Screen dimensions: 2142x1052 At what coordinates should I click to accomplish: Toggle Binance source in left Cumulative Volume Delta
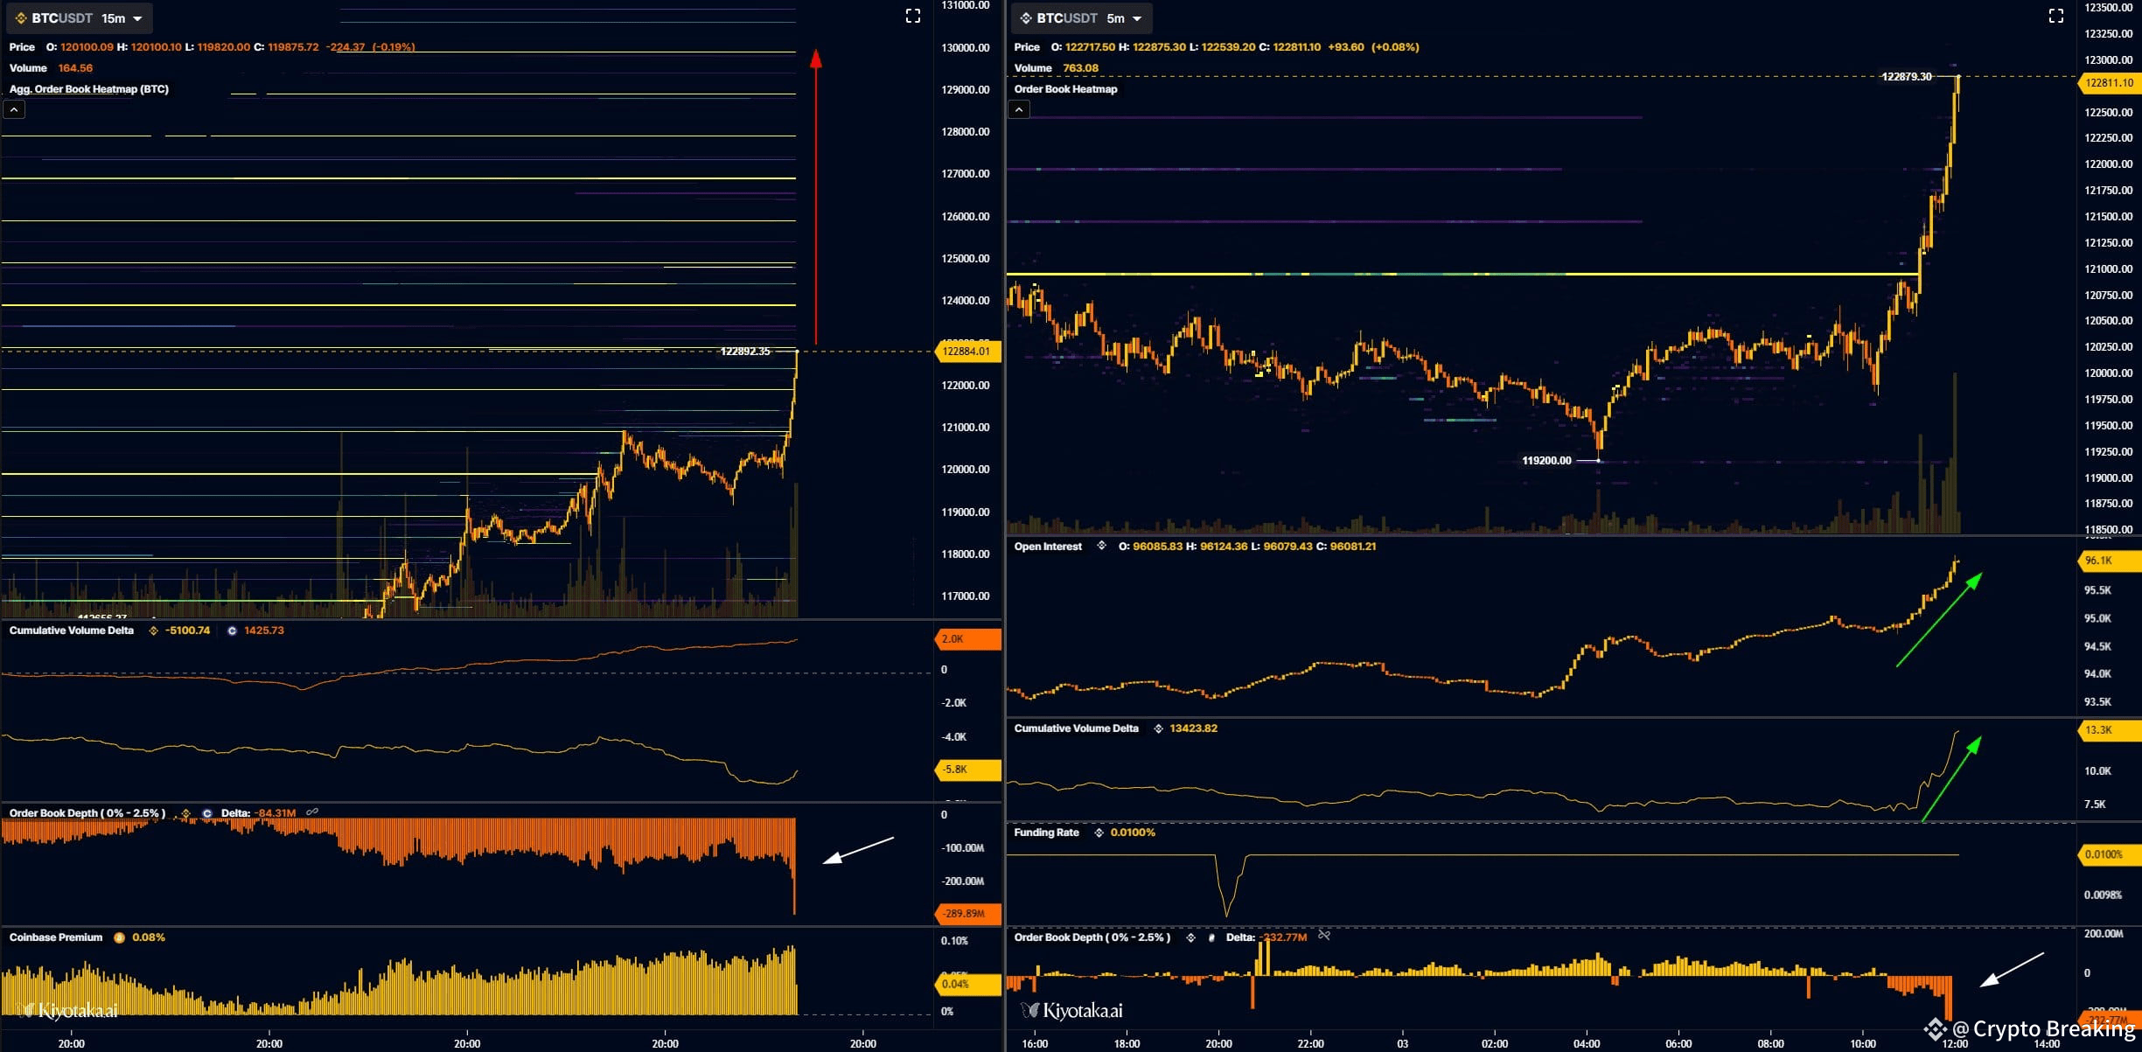click(x=153, y=631)
